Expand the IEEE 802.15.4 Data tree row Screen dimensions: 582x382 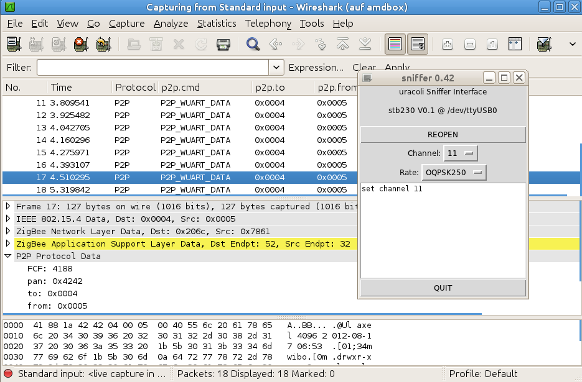8,219
